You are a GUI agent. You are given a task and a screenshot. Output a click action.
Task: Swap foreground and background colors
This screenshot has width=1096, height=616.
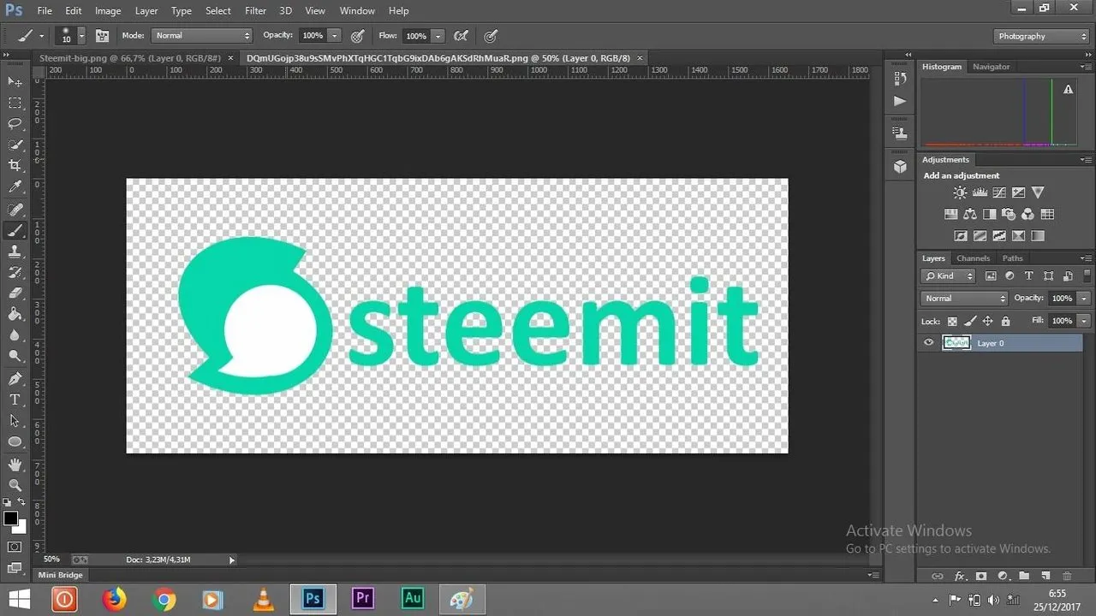[x=22, y=502]
